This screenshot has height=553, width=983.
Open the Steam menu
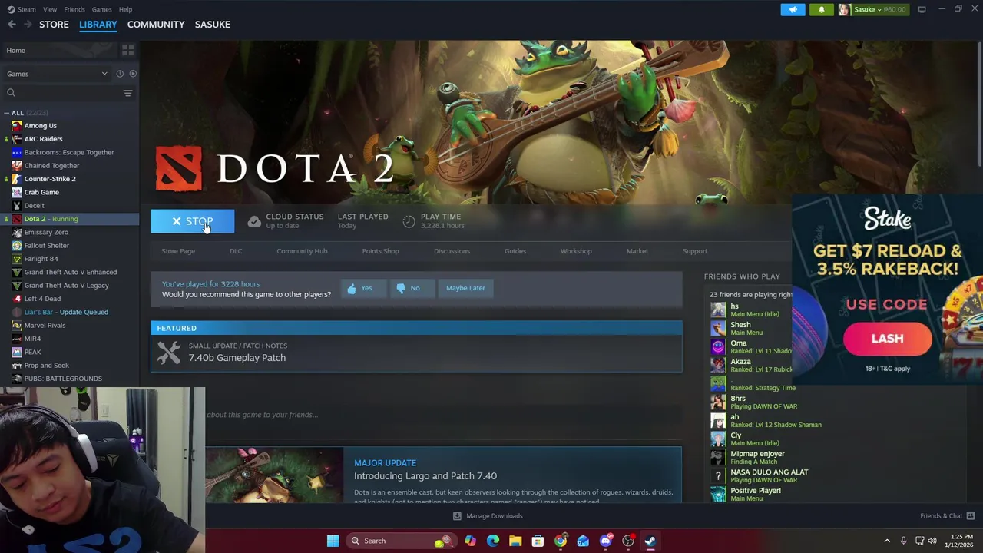22,9
